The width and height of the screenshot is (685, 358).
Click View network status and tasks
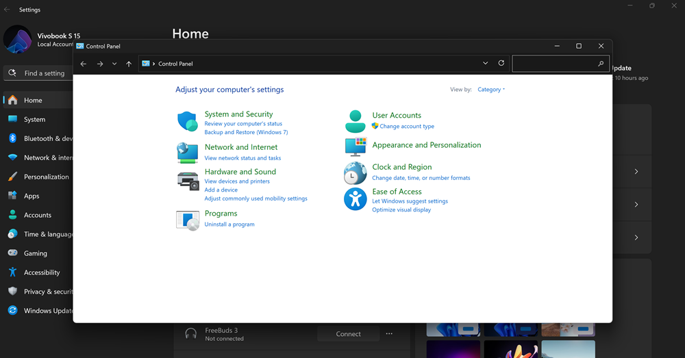(242, 158)
